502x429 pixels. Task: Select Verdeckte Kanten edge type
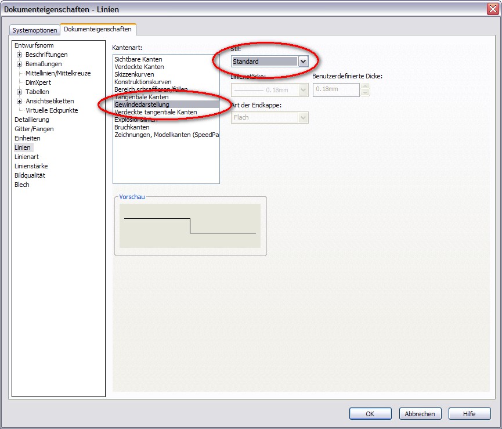coord(166,67)
